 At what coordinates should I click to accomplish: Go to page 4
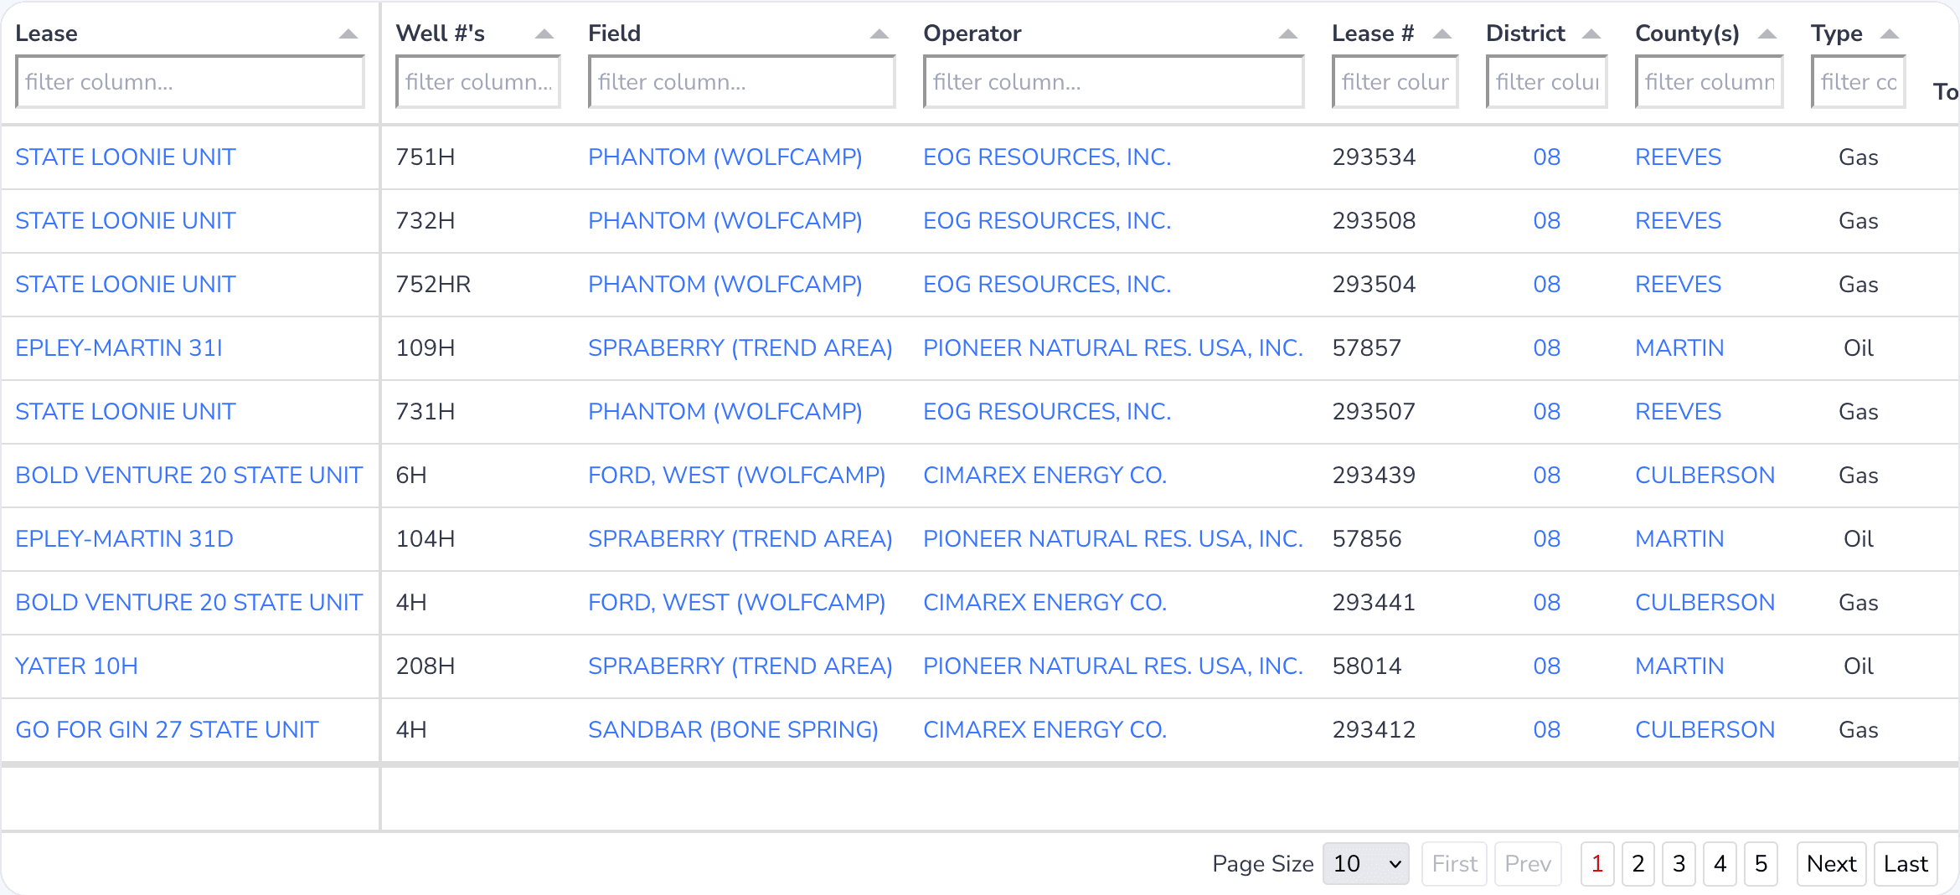tap(1720, 863)
